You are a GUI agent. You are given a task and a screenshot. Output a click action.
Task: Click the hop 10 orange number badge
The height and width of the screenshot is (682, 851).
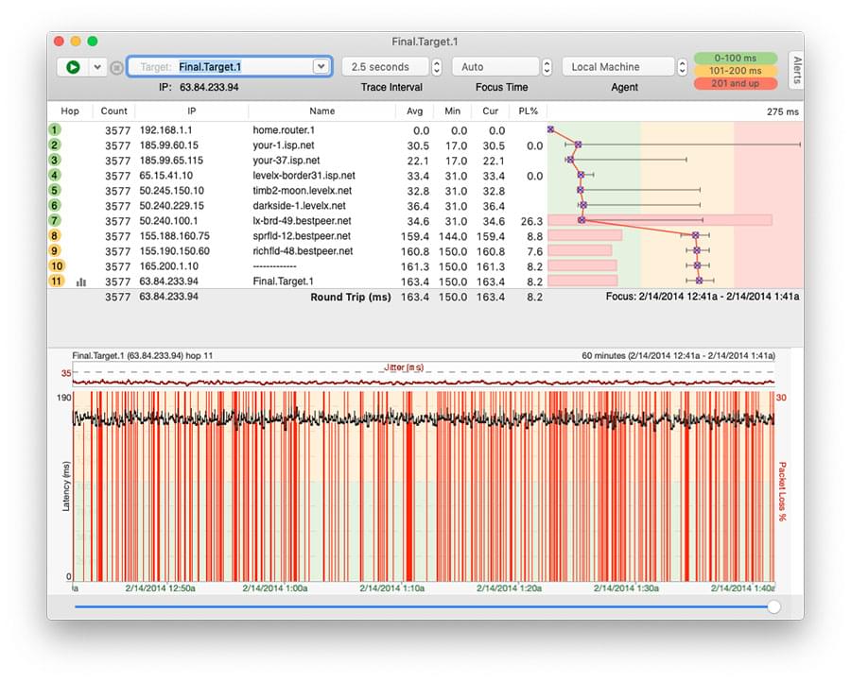(55, 266)
